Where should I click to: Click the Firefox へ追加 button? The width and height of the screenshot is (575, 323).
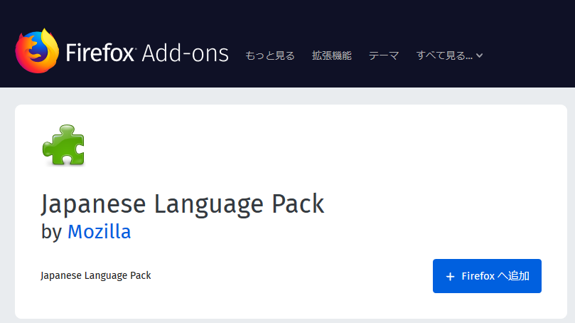click(x=487, y=276)
